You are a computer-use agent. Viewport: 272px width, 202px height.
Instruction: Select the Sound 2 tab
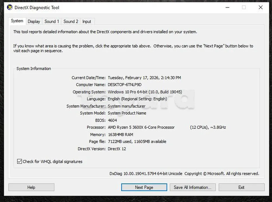click(71, 21)
